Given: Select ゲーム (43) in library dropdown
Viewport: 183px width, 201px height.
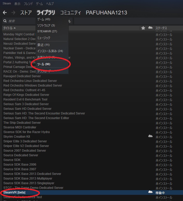Looking at the screenshot, I should tap(44, 19).
